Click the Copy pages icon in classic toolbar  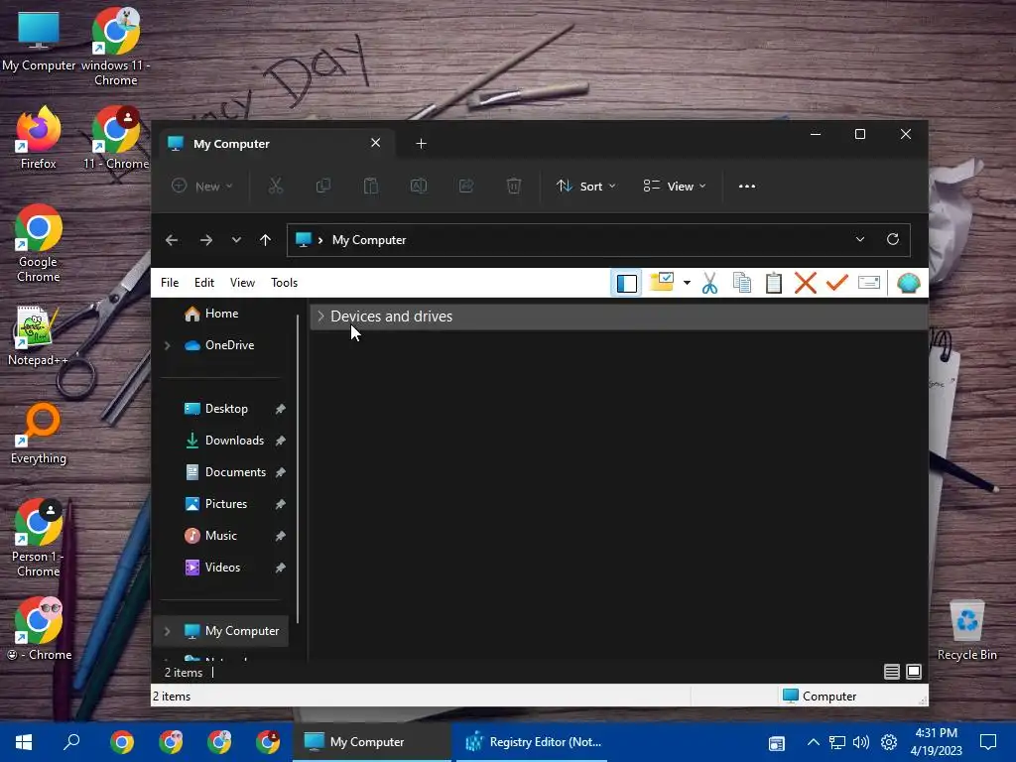(x=742, y=283)
